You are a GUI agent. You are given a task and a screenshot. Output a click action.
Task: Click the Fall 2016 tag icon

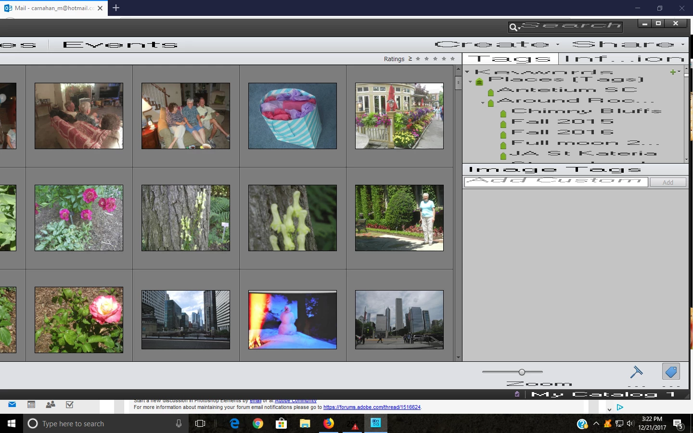pos(503,135)
